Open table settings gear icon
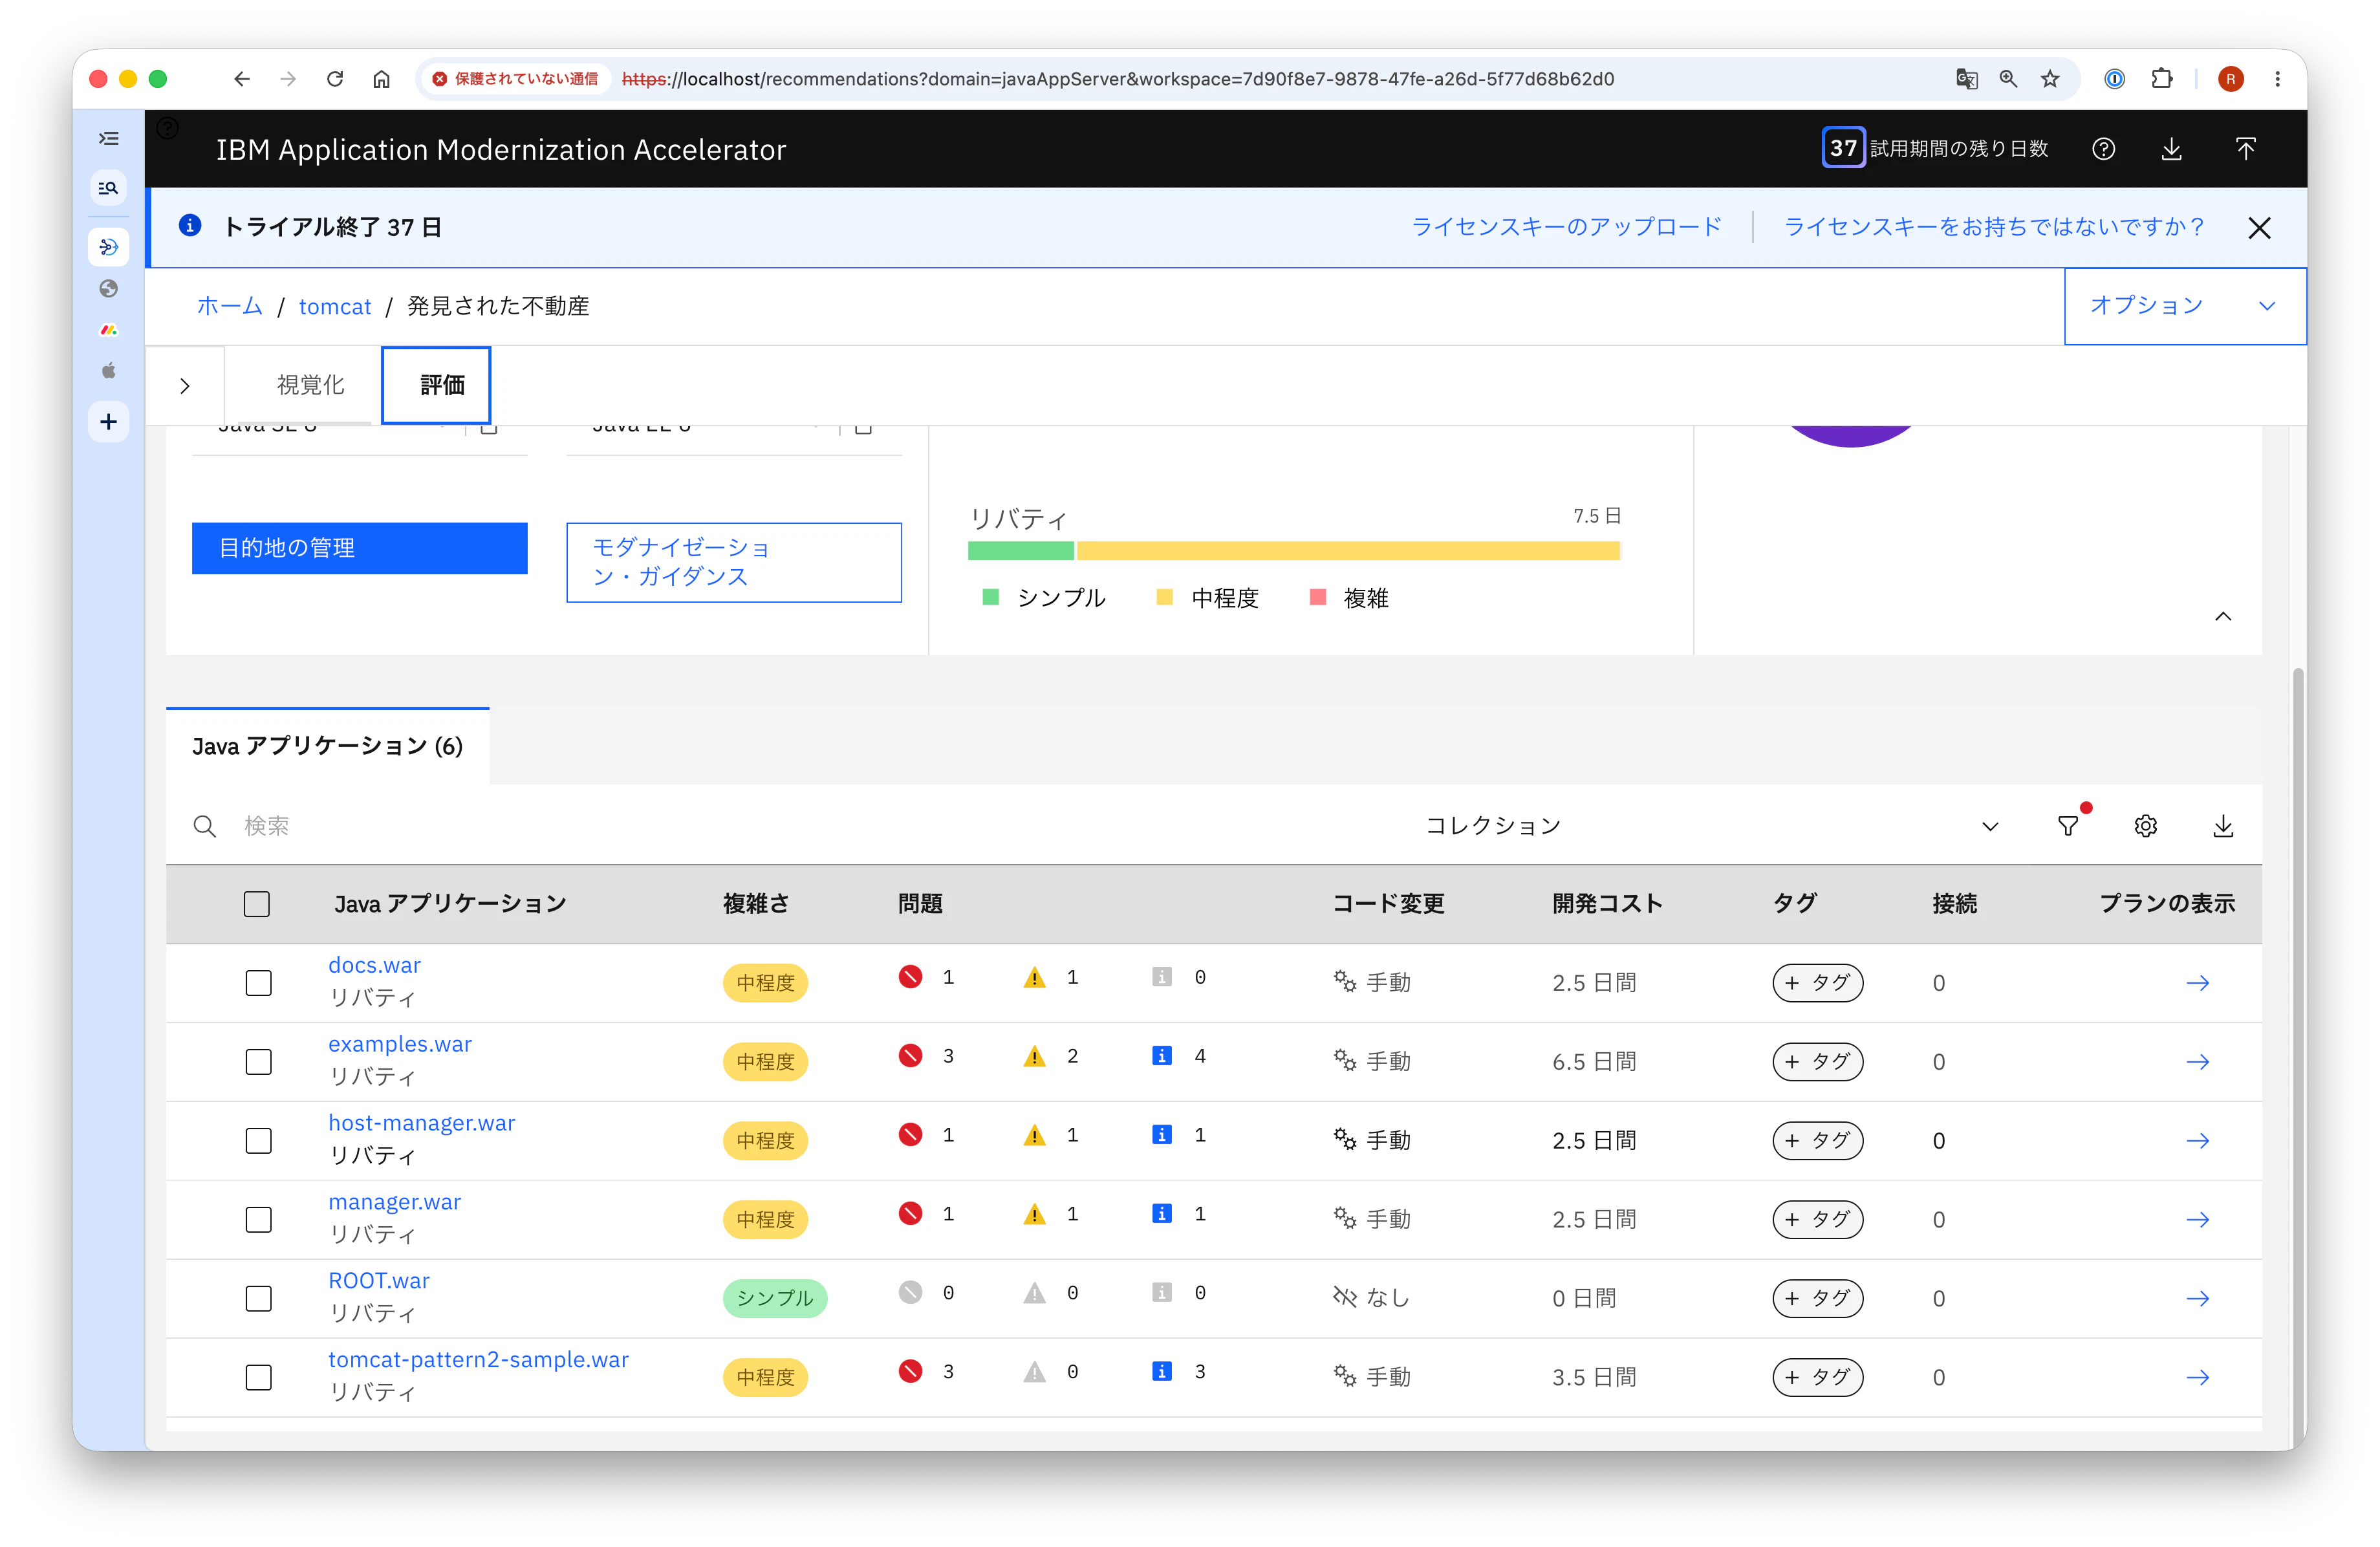Screen dimensions: 2380x1547 [2145, 826]
